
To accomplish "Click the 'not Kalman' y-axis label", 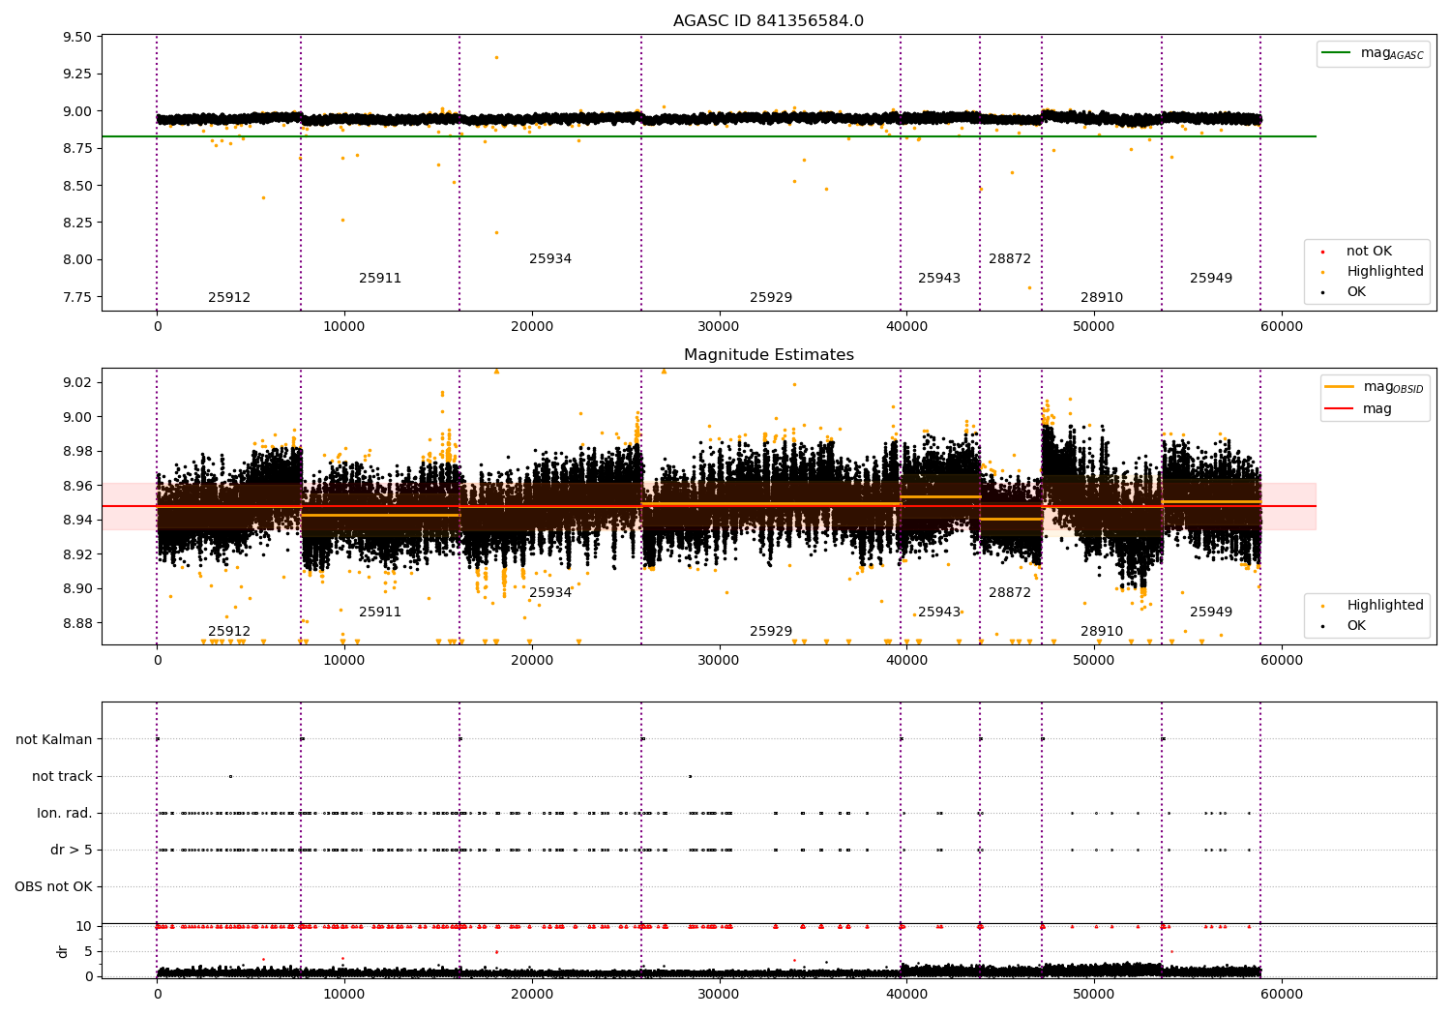I will (x=54, y=740).
